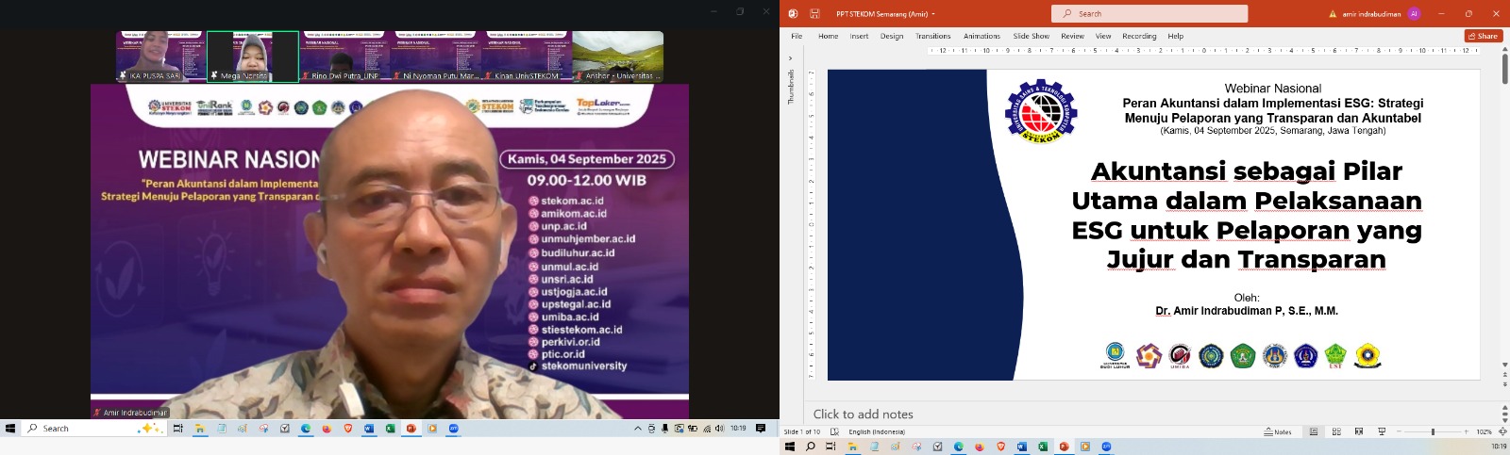The width and height of the screenshot is (1510, 455).
Task: Toggle the Notes pane button
Action: 1278,431
